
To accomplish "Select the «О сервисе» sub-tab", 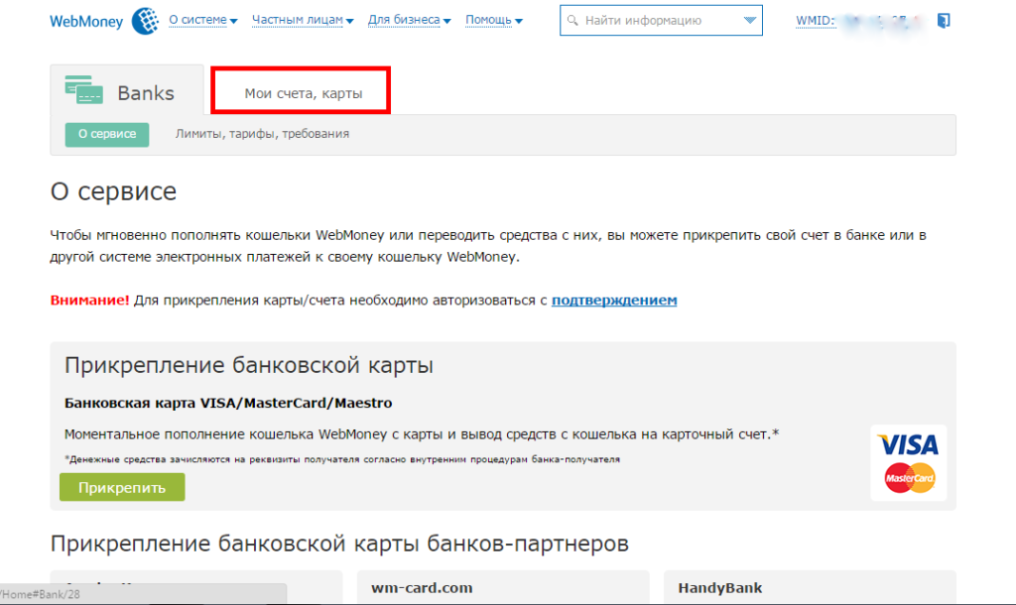I will click(x=107, y=134).
